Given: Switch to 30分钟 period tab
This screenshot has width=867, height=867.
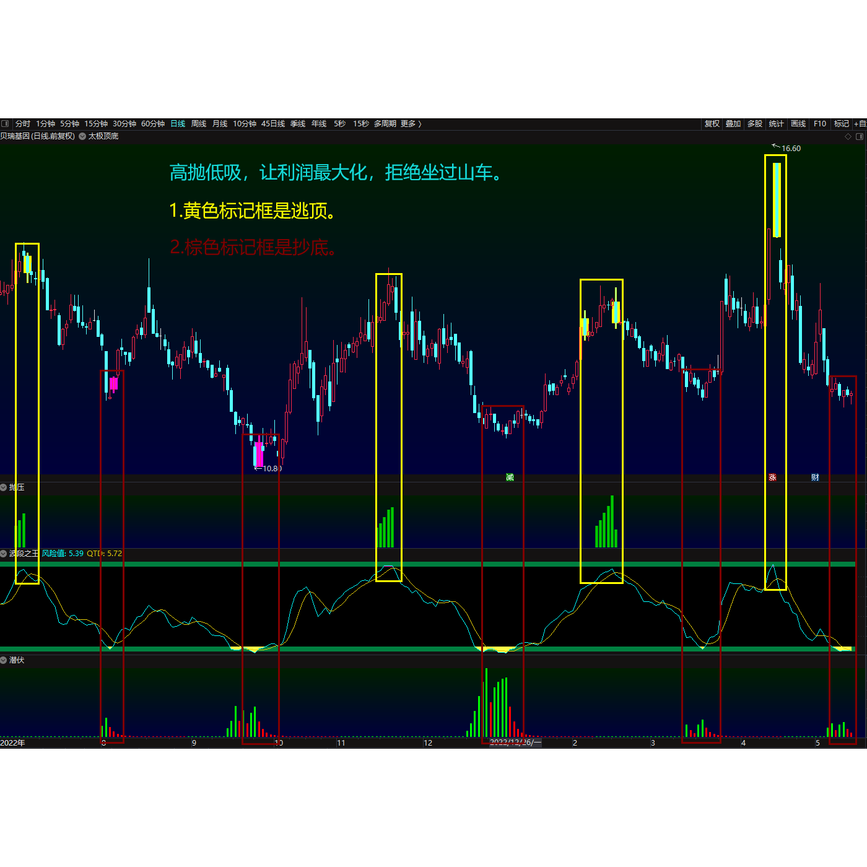Looking at the screenshot, I should pyautogui.click(x=124, y=124).
